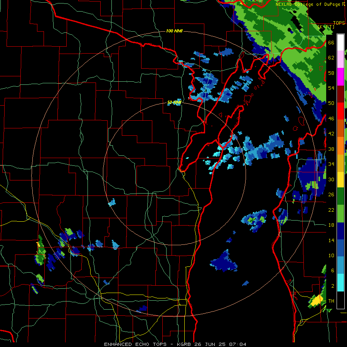Pick the medium blue color bar segment

[x=340, y=248]
